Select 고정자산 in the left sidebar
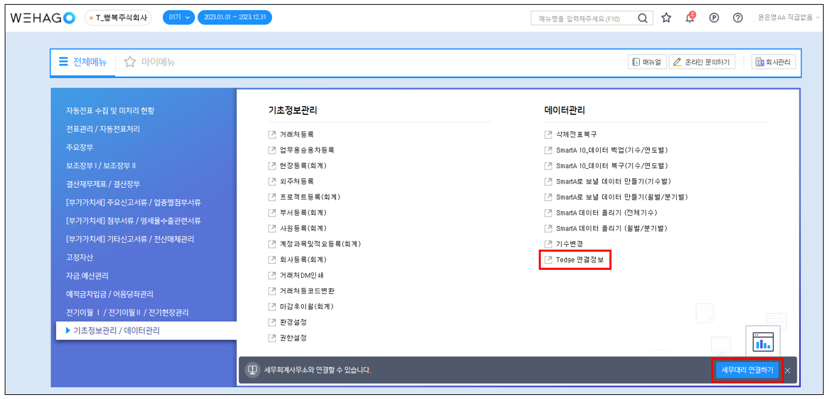The height and width of the screenshot is (399, 829). (x=79, y=257)
